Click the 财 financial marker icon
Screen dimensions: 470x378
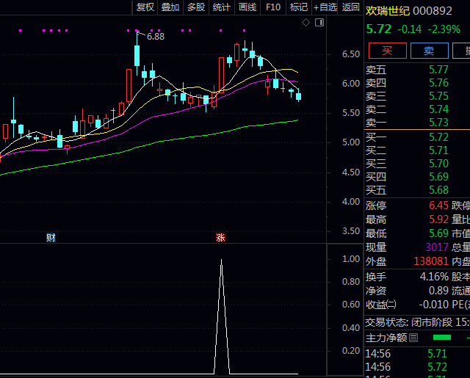click(51, 238)
